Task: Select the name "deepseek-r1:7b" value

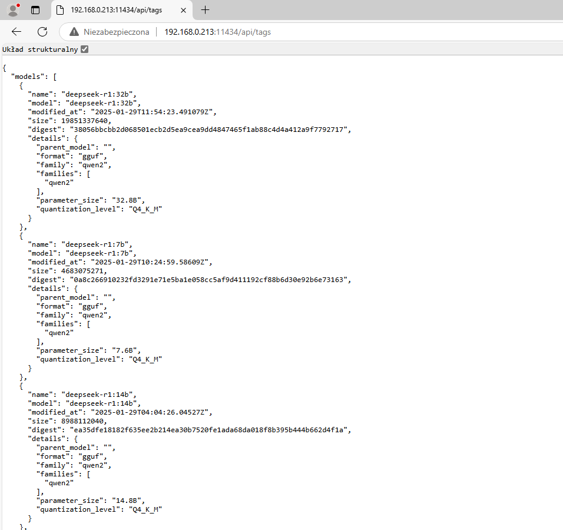Action: [95, 244]
